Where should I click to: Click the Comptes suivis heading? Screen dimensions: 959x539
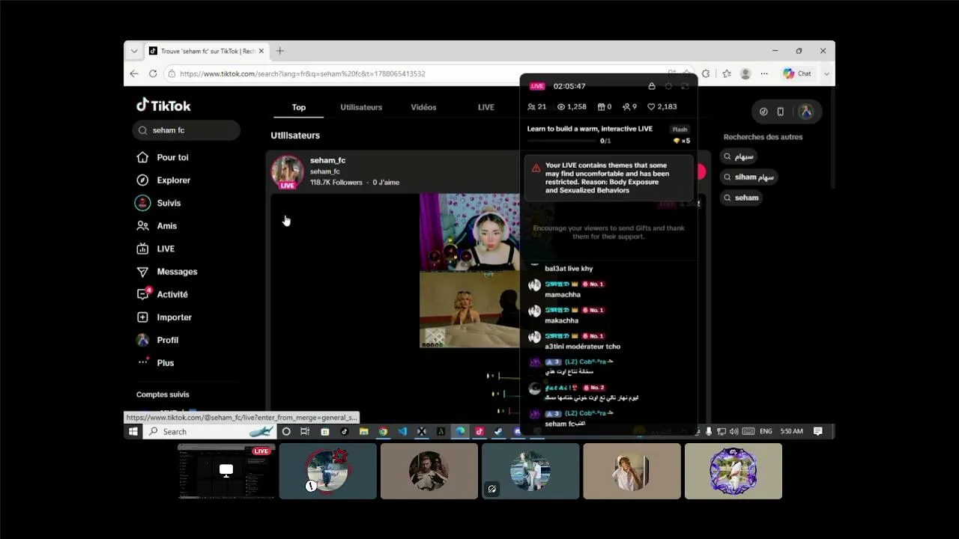tap(163, 395)
